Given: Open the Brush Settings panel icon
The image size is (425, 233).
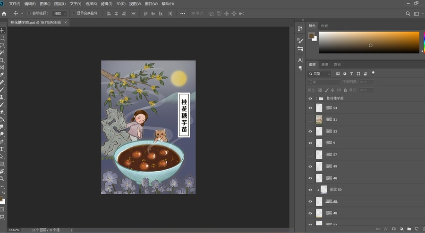Looking at the screenshot, I should point(300,41).
